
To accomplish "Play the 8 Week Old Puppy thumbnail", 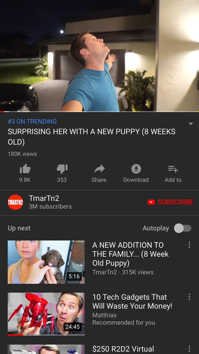I will [x=46, y=262].
